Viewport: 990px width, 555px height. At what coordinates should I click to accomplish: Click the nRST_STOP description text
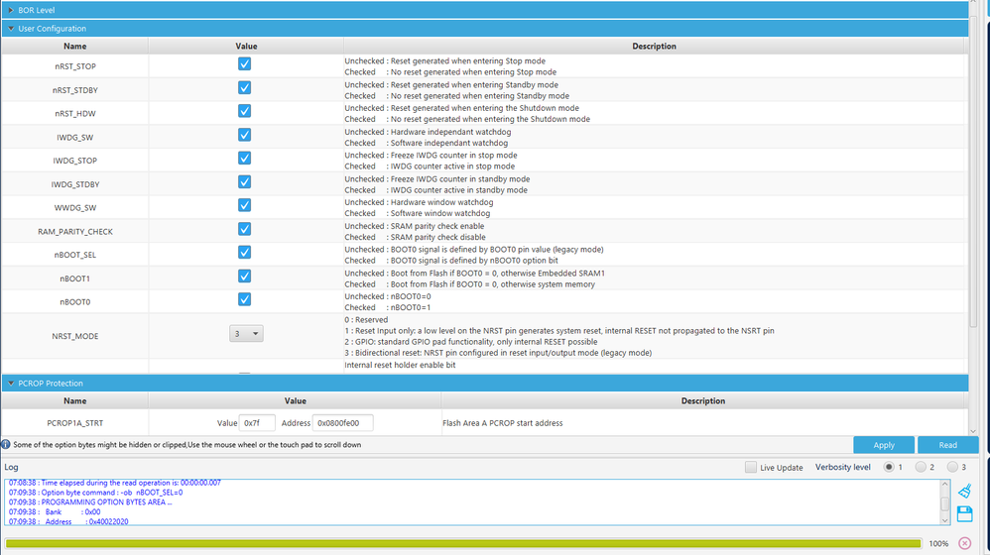pos(450,66)
